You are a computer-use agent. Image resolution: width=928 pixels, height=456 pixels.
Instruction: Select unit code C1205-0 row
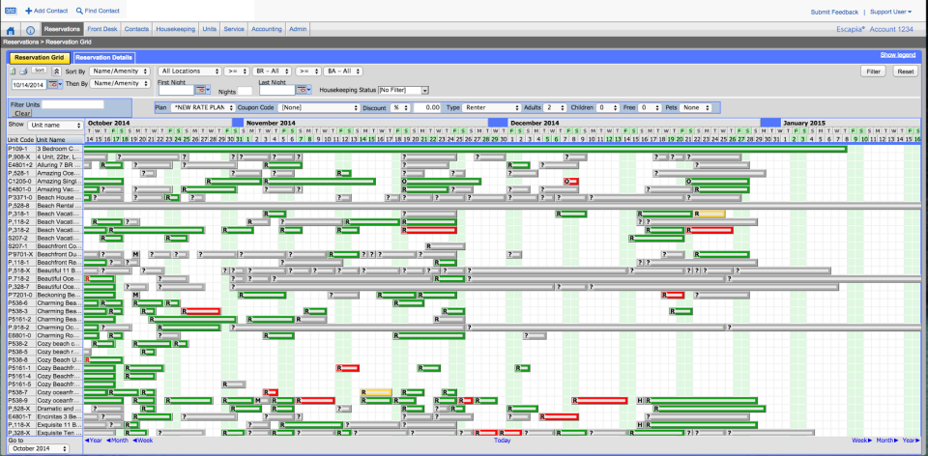pyautogui.click(x=21, y=181)
